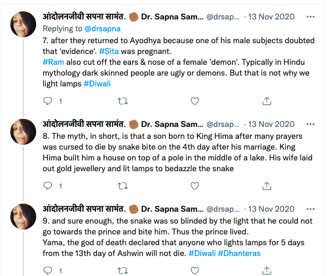327x276 pixels.
Task: Retweet the tweet numbered 9
Action: point(122,271)
